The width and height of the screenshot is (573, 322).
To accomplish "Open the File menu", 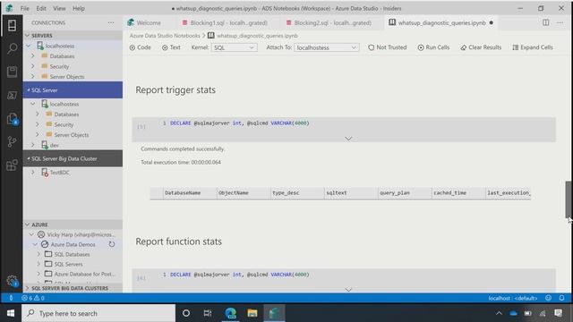I will [x=25, y=8].
